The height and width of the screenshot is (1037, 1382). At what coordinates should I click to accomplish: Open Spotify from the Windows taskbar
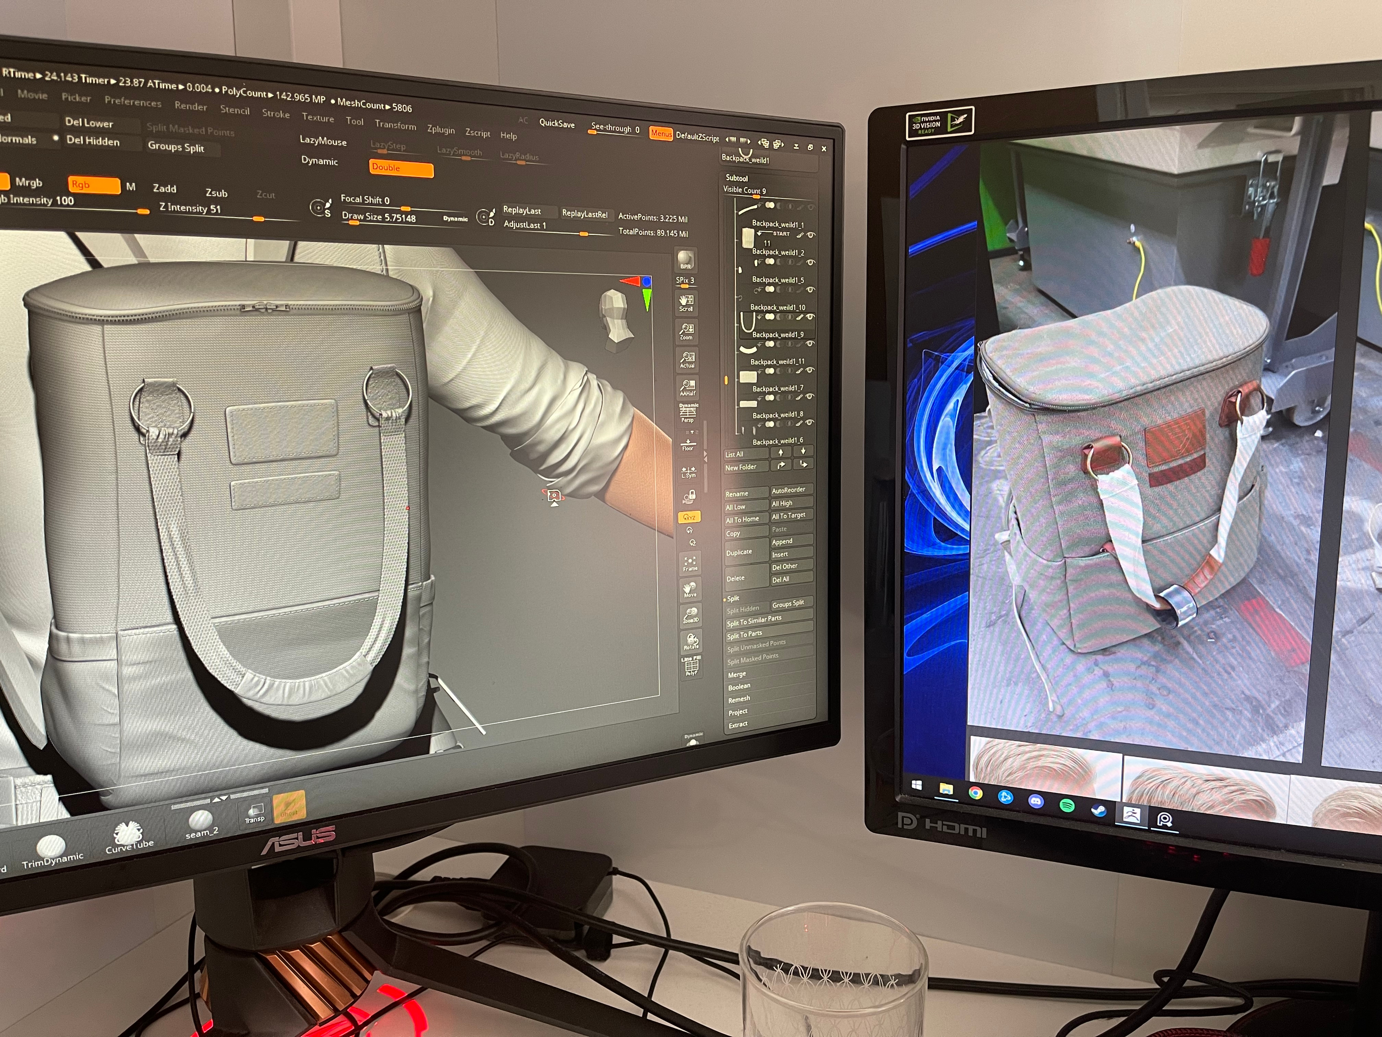coord(1067,805)
